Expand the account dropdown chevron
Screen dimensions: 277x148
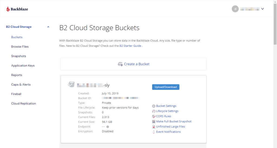point(262,9)
